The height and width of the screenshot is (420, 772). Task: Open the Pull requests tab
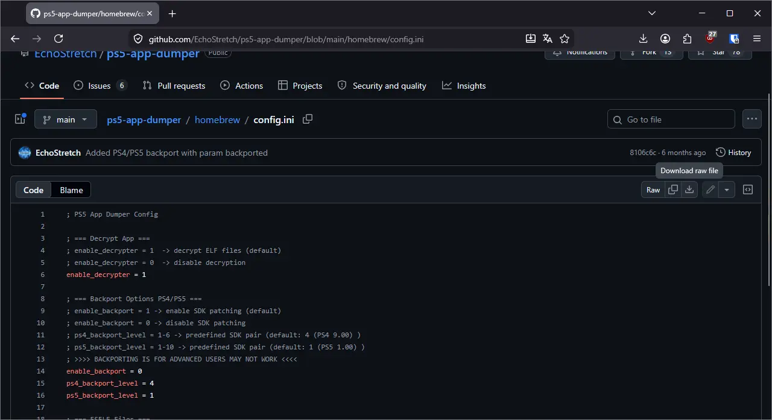[174, 86]
